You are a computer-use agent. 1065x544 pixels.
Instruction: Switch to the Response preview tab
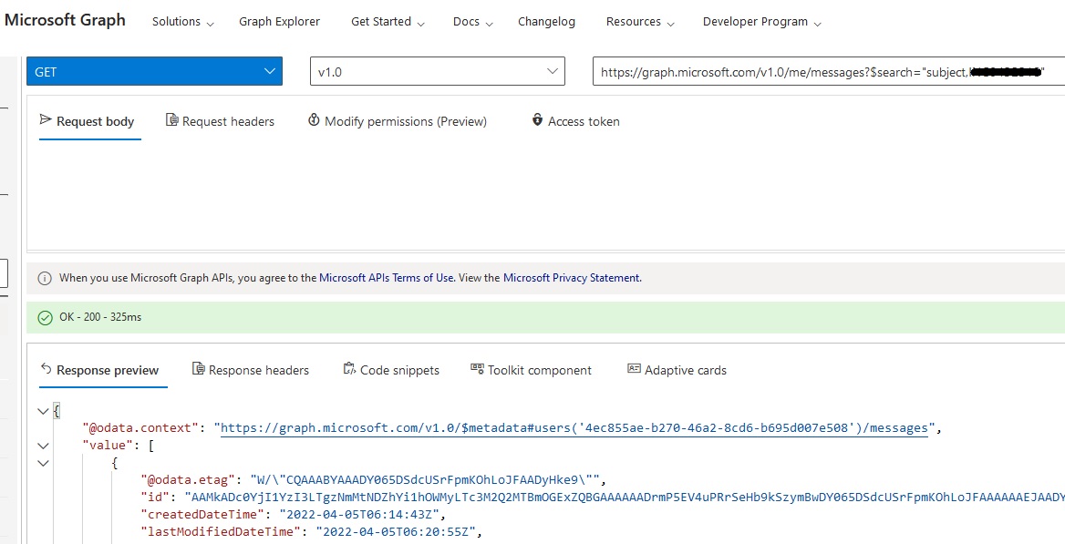(100, 370)
